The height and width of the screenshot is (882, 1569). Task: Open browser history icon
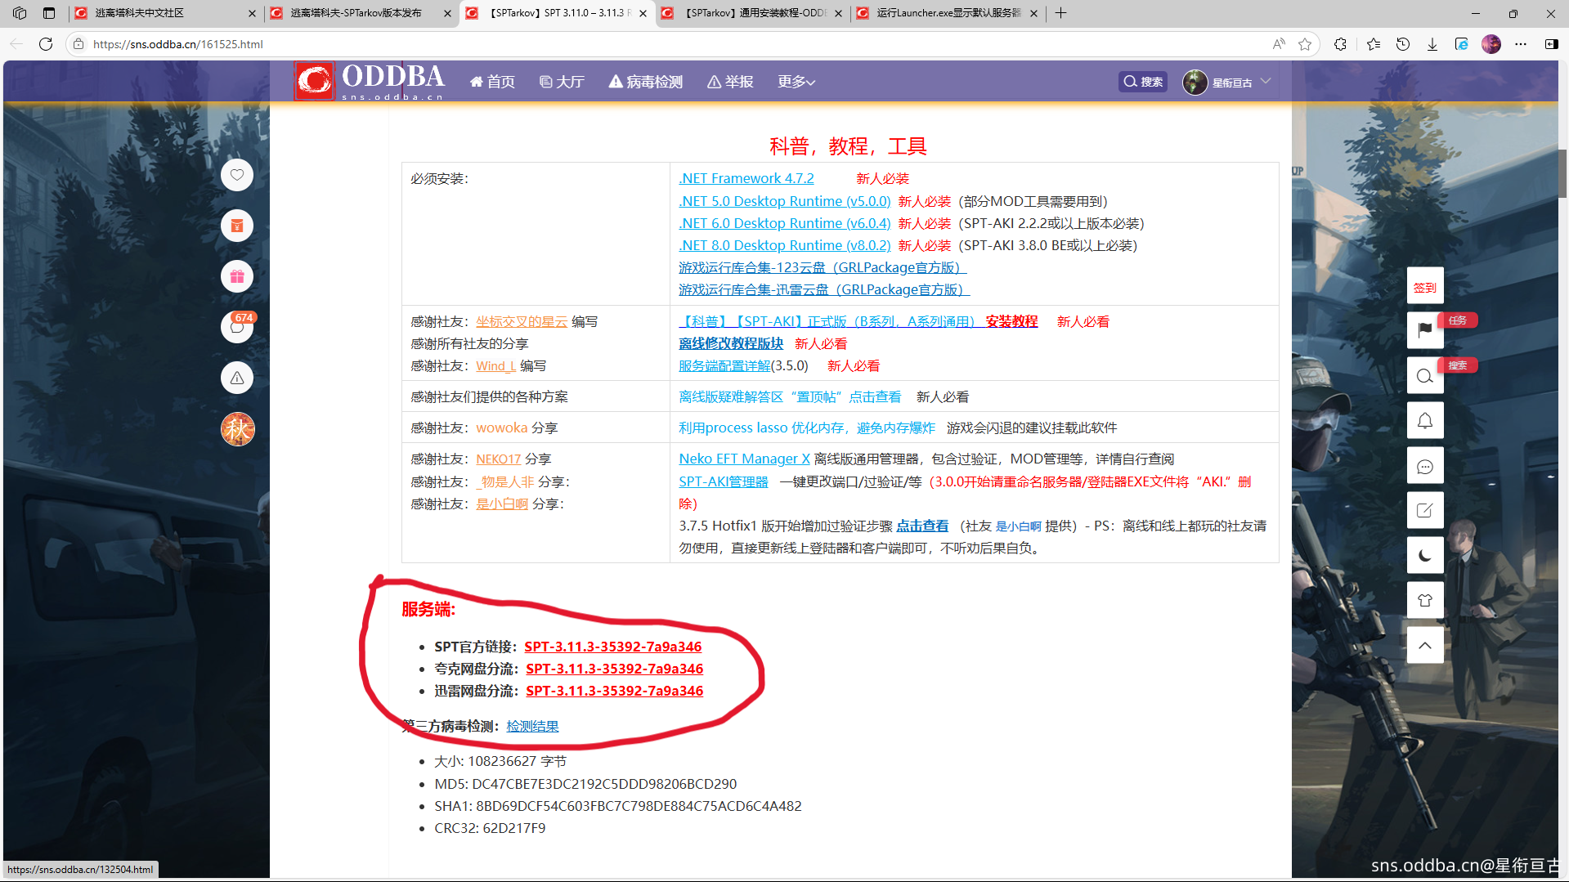(1403, 44)
